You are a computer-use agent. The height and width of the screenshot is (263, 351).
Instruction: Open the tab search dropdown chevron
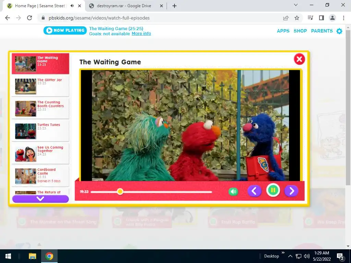click(296, 5)
